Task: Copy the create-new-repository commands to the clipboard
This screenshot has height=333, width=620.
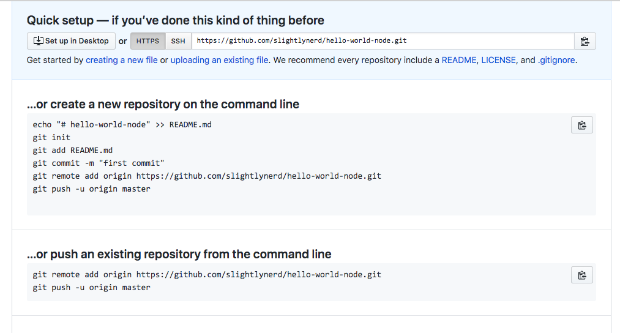Action: [x=581, y=125]
